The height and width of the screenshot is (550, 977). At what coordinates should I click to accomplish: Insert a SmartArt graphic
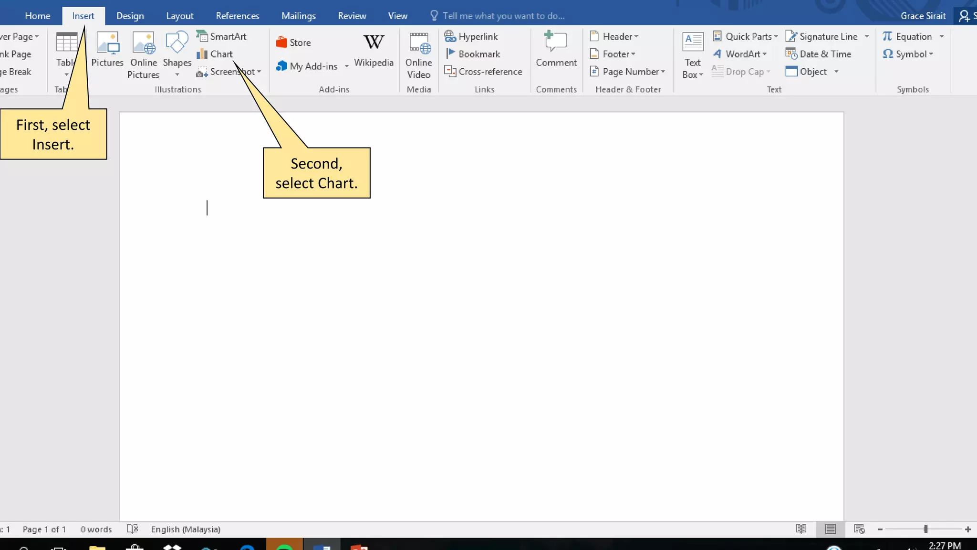tap(221, 36)
